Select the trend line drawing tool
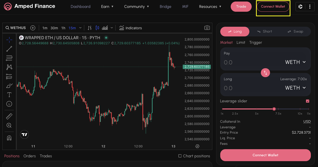This screenshot has width=318, height=167. click(9, 49)
